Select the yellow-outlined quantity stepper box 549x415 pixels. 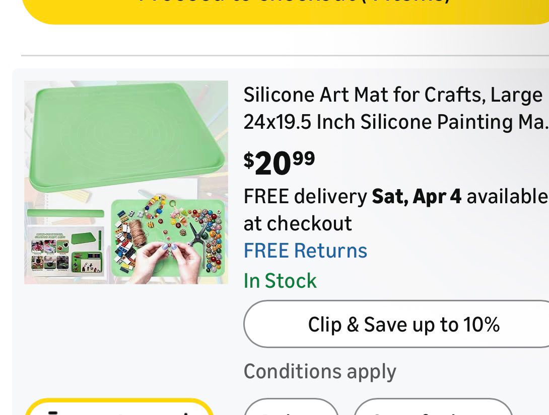[x=119, y=408]
